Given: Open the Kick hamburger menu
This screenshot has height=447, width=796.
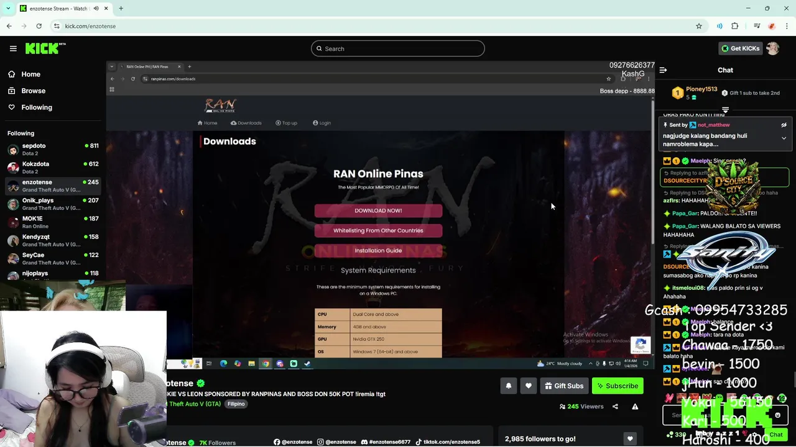Looking at the screenshot, I should (13, 48).
